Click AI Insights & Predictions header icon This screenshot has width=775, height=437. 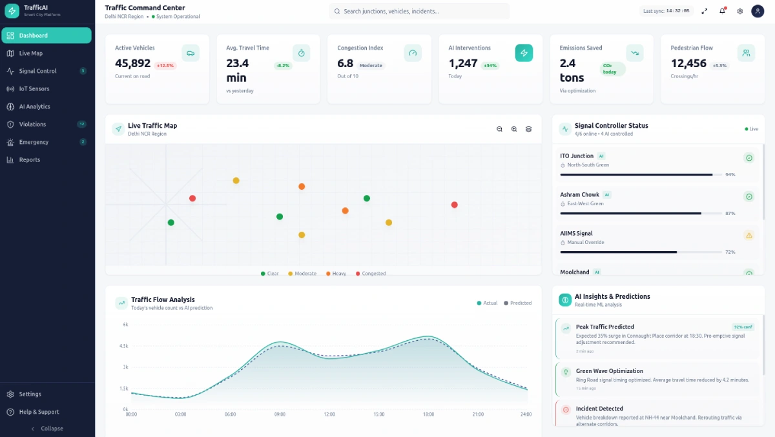[x=565, y=300]
